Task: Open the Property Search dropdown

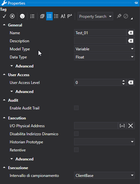Action: click(x=95, y=16)
